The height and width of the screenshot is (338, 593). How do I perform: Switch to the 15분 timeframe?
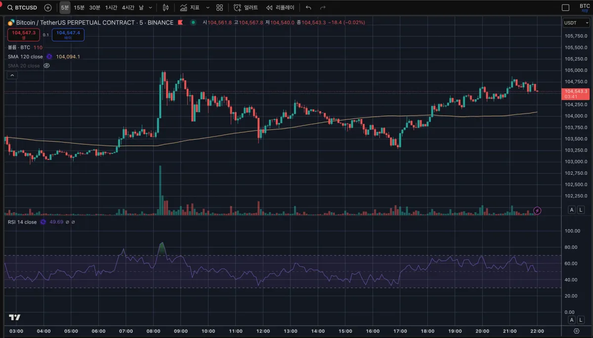point(79,7)
